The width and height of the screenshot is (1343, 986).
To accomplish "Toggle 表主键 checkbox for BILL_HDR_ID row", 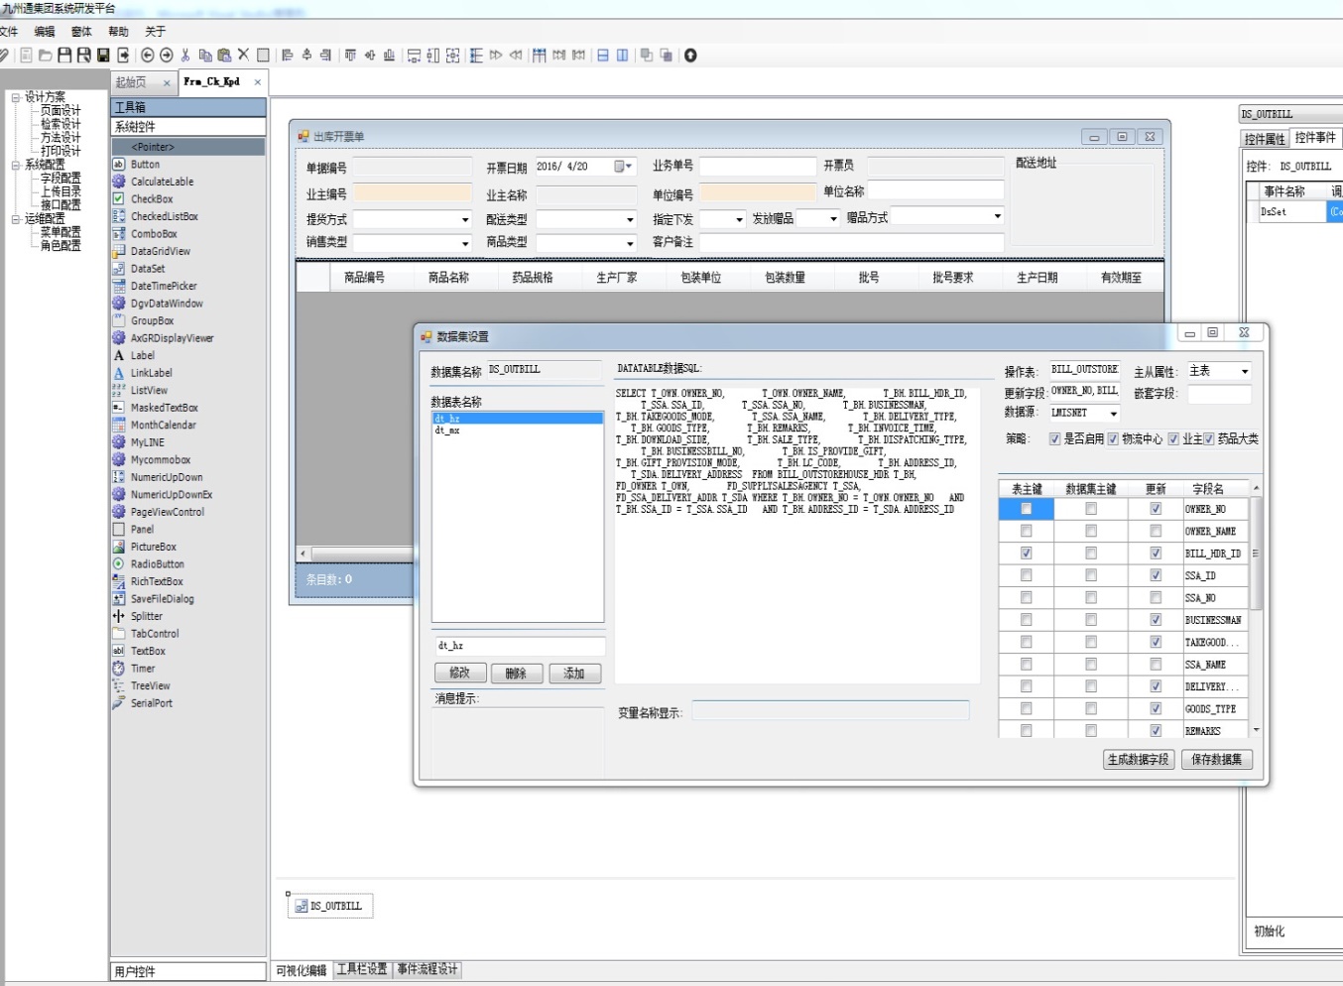I will (x=1026, y=554).
